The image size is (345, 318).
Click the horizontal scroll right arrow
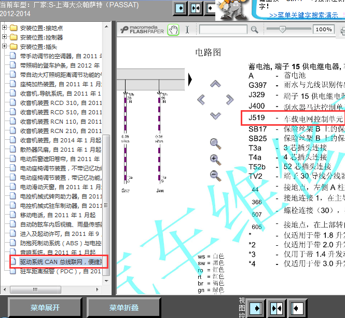tap(98, 289)
